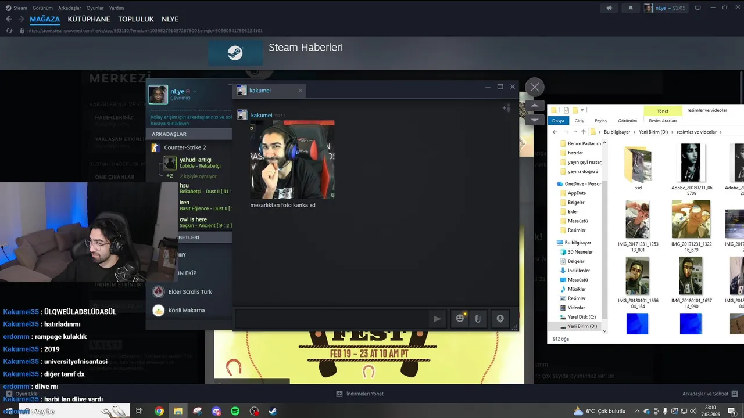Click Yeni Birim (D:) breadcrumb in address bar
The width and height of the screenshot is (744, 418).
654,132
